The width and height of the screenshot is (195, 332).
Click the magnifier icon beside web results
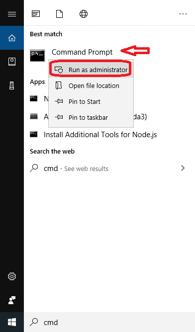point(34,168)
